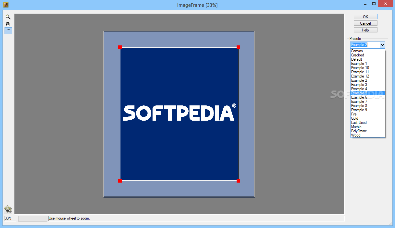The image size is (395, 228).
Task: Open the gear settings icon
Action: click(x=8, y=209)
